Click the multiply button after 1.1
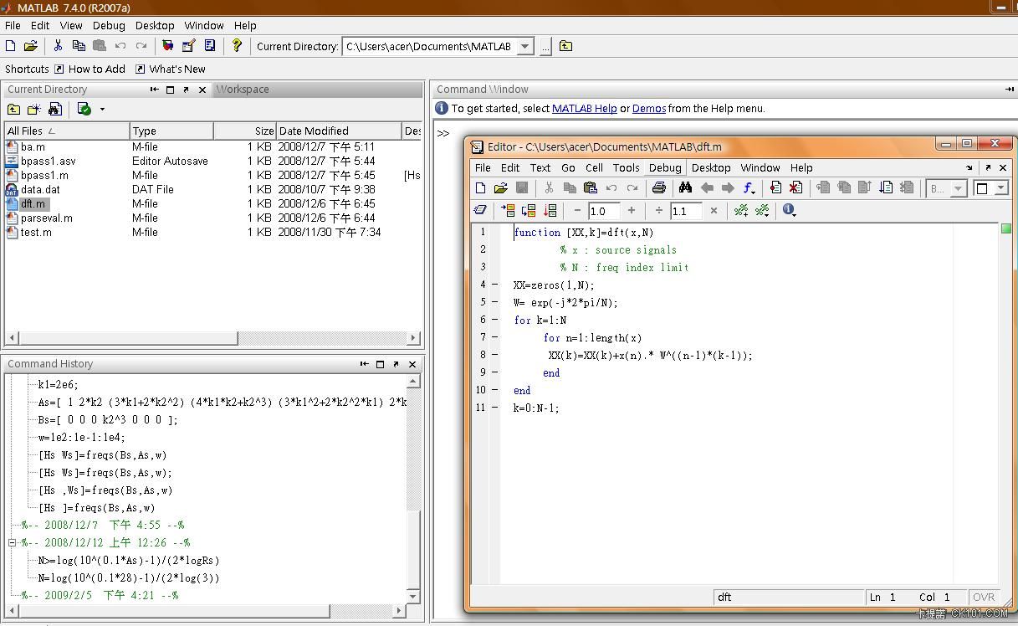 click(x=714, y=211)
